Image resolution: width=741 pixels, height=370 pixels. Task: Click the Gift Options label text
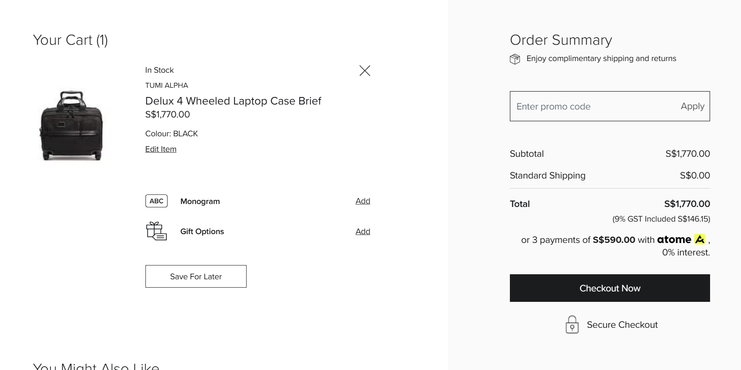tap(202, 232)
